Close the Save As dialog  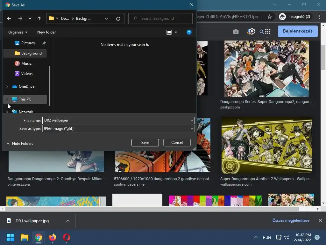(x=191, y=5)
